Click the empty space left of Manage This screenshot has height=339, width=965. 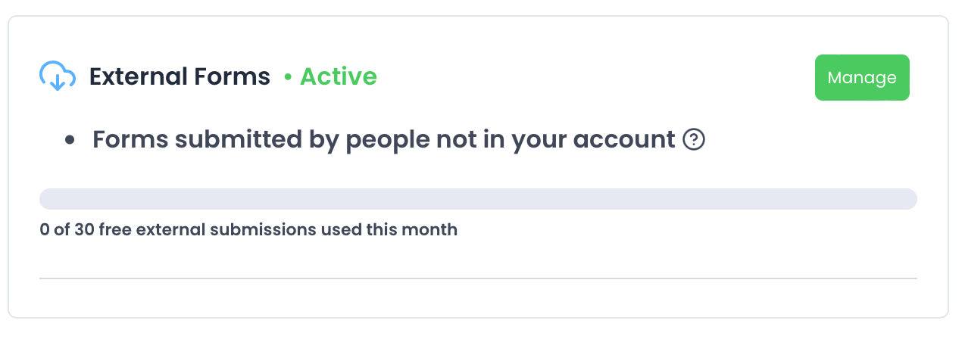coord(606,77)
